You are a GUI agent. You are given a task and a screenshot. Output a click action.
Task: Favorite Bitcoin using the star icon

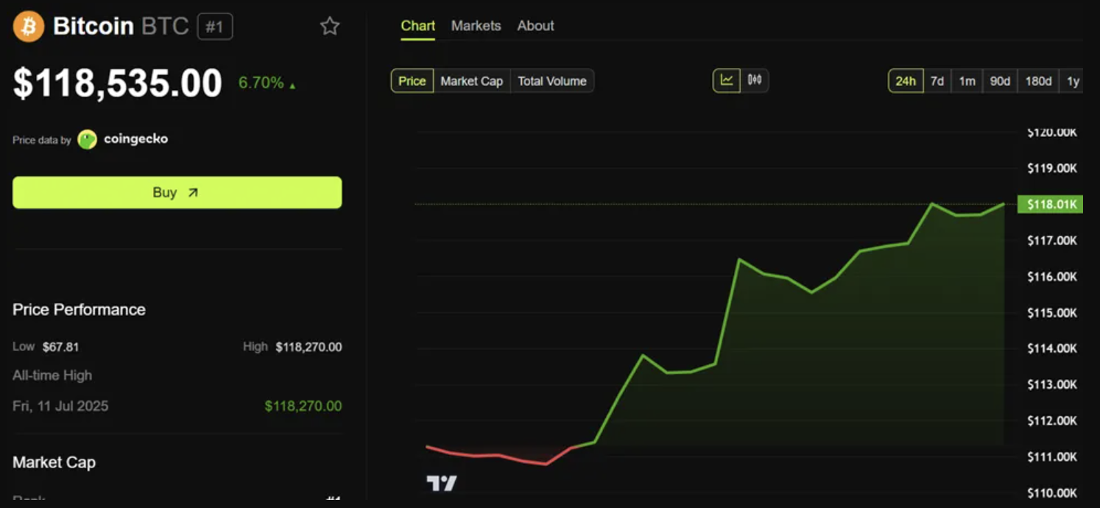click(329, 26)
